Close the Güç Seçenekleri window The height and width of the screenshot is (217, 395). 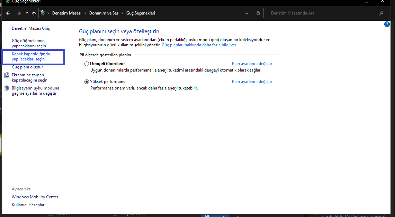click(383, 1)
